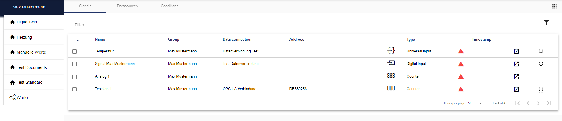The width and height of the screenshot is (562, 121).
Task: Click power icon for Testsignal row
Action: pyautogui.click(x=541, y=89)
